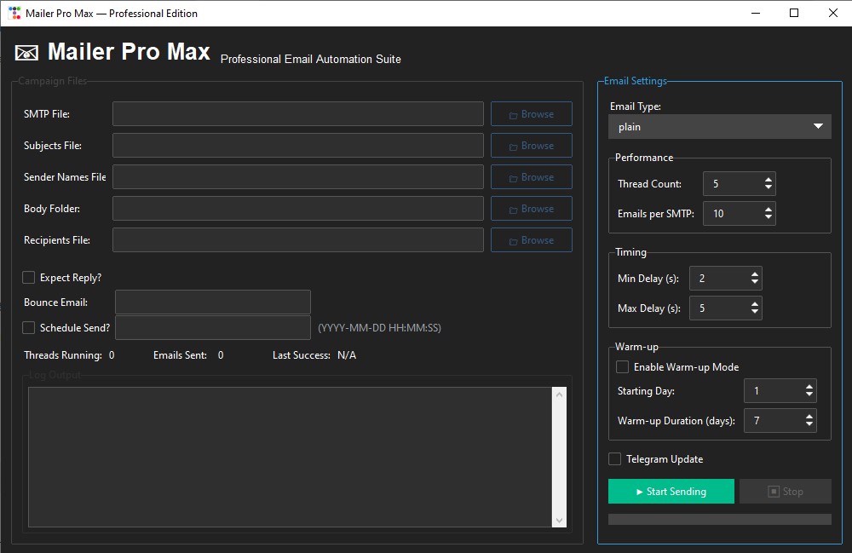Toggle the Expect Reply checkbox
Viewport: 852px width, 553px height.
[26, 277]
